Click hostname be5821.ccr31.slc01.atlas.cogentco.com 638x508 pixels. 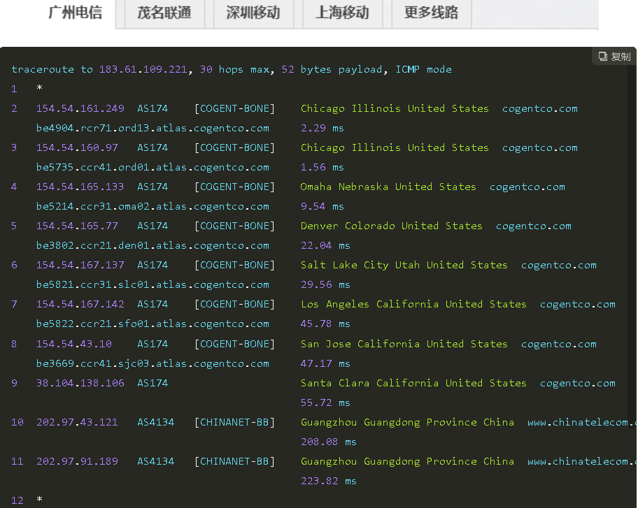[153, 284]
